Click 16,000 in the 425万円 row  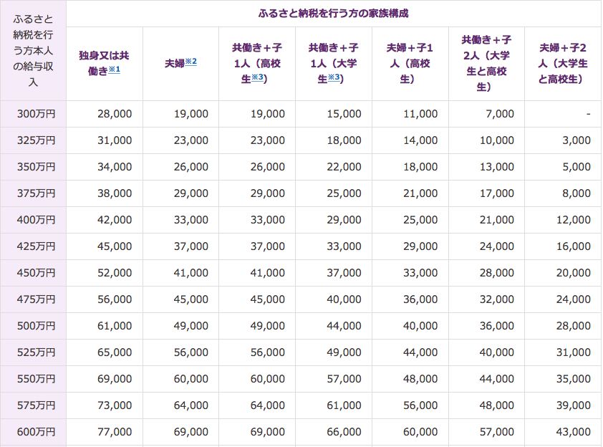point(574,246)
